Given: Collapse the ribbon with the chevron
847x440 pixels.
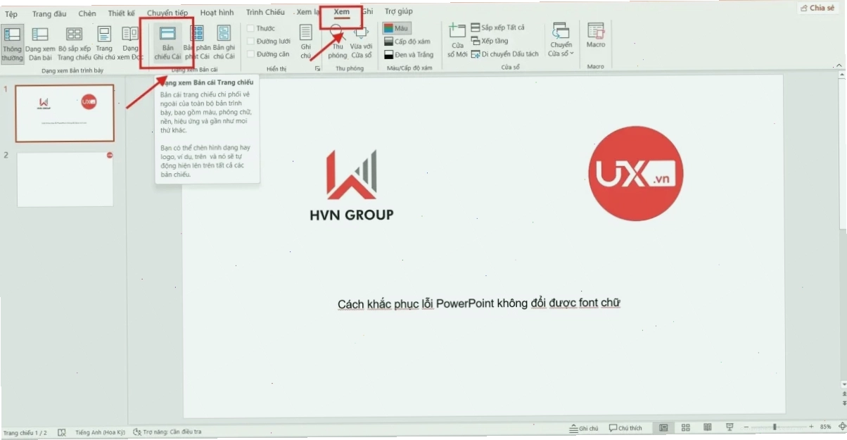Looking at the screenshot, I should click(x=839, y=64).
